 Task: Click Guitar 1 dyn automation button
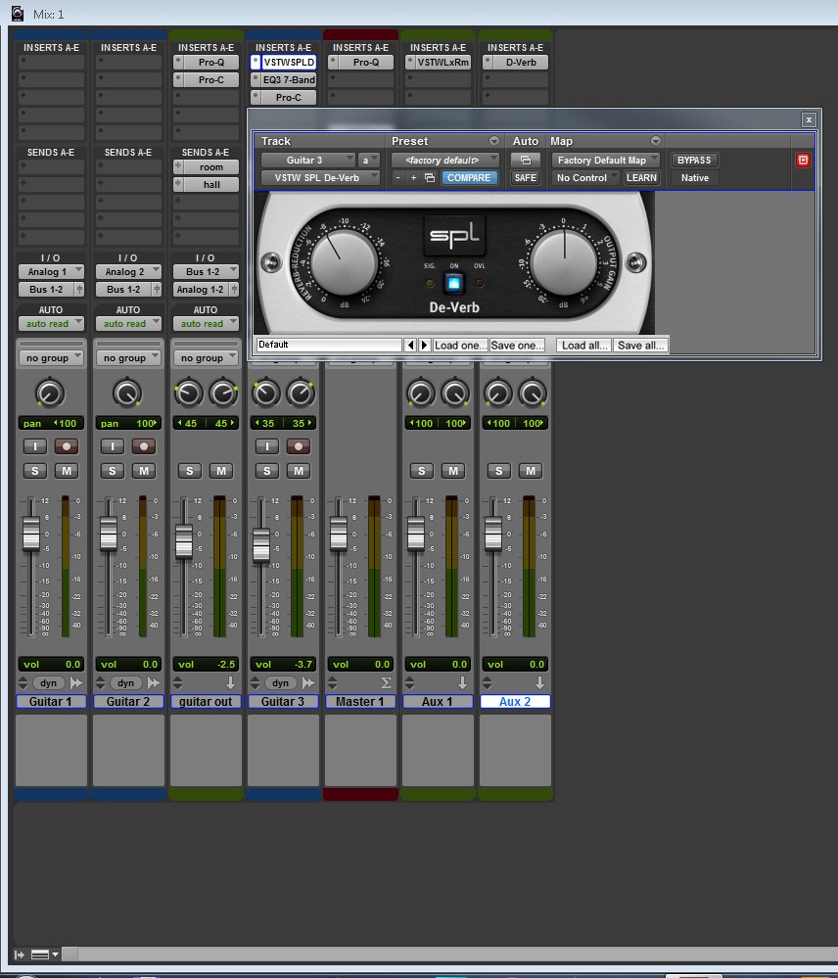pyautogui.click(x=49, y=683)
